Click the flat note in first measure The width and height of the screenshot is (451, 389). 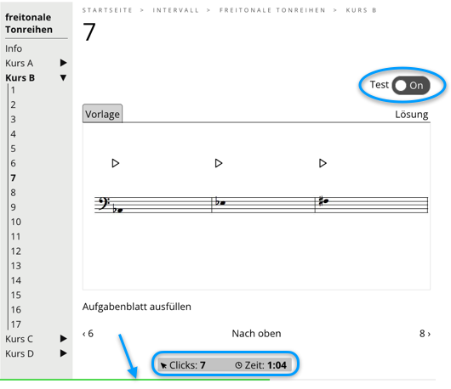[x=118, y=210]
